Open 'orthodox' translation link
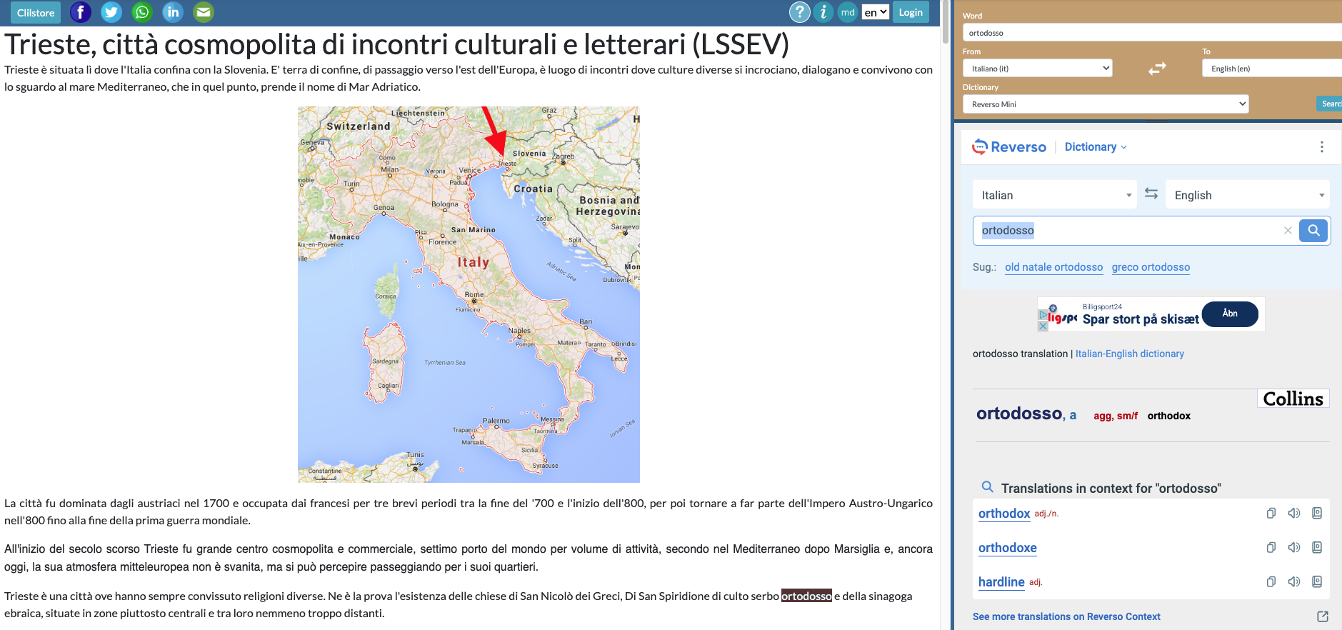This screenshot has width=1342, height=630. click(1004, 514)
